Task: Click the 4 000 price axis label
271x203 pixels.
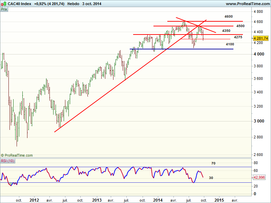Action: pos(259,54)
